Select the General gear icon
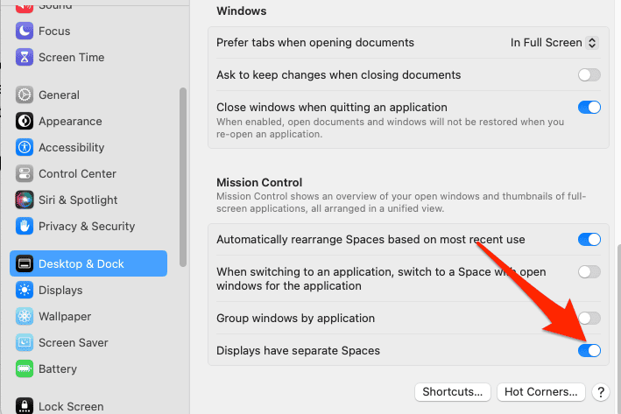 pos(25,95)
